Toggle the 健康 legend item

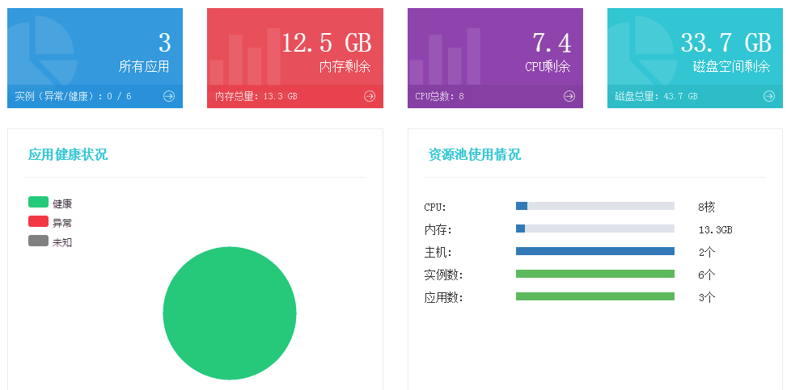point(49,203)
